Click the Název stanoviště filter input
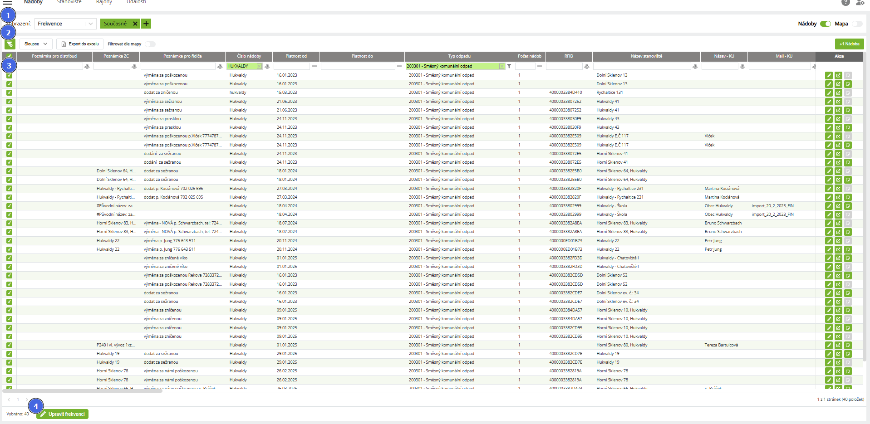This screenshot has height=424, width=870. point(642,67)
